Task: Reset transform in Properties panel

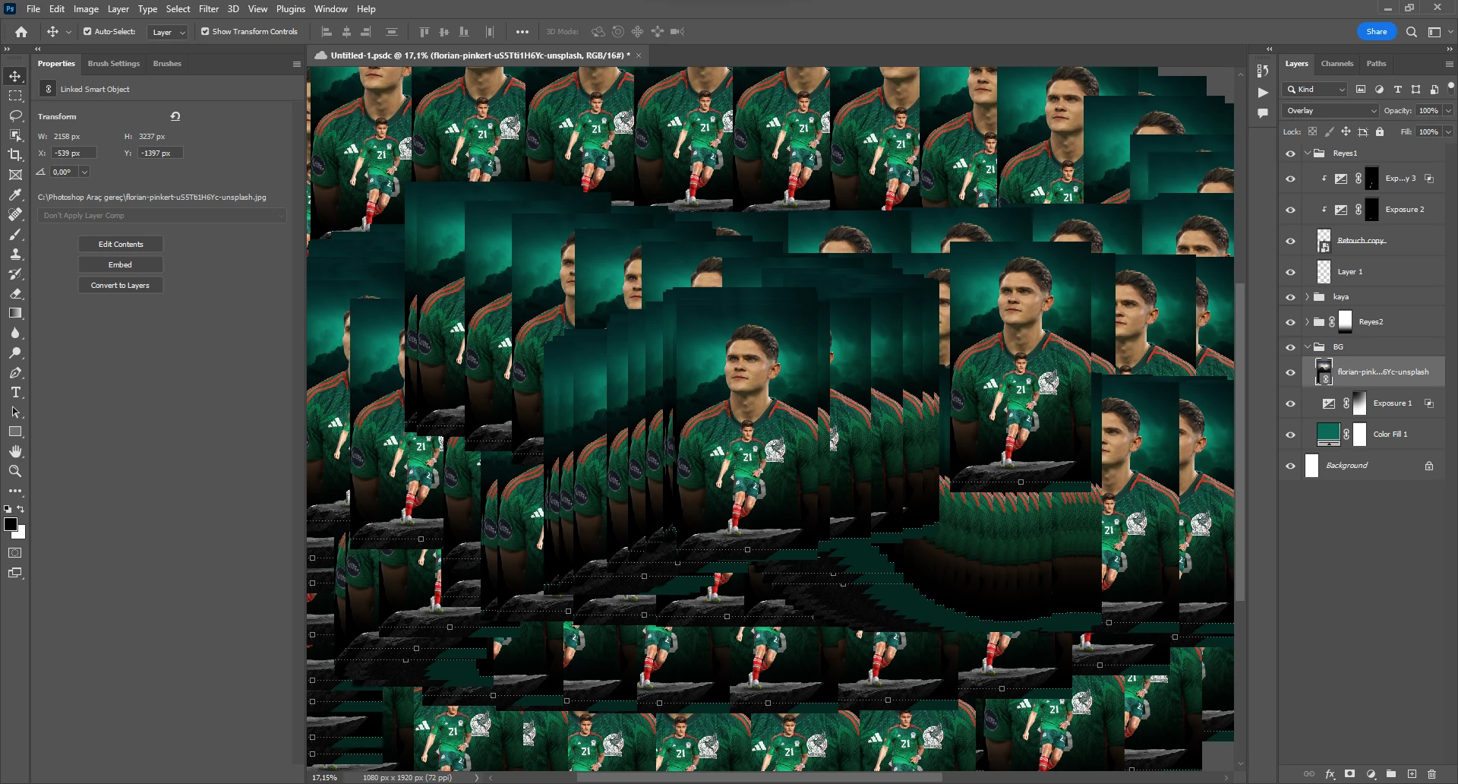Action: pyautogui.click(x=175, y=116)
